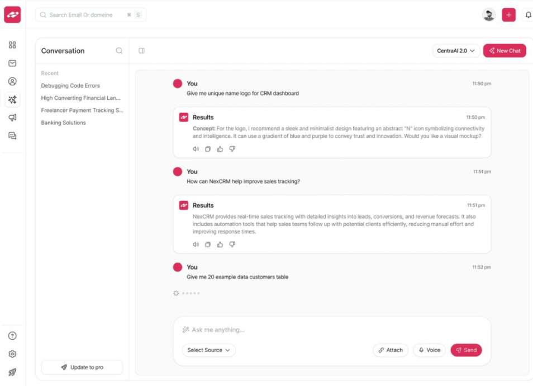
Task: Click the red app logo at top left
Action: coord(12,15)
